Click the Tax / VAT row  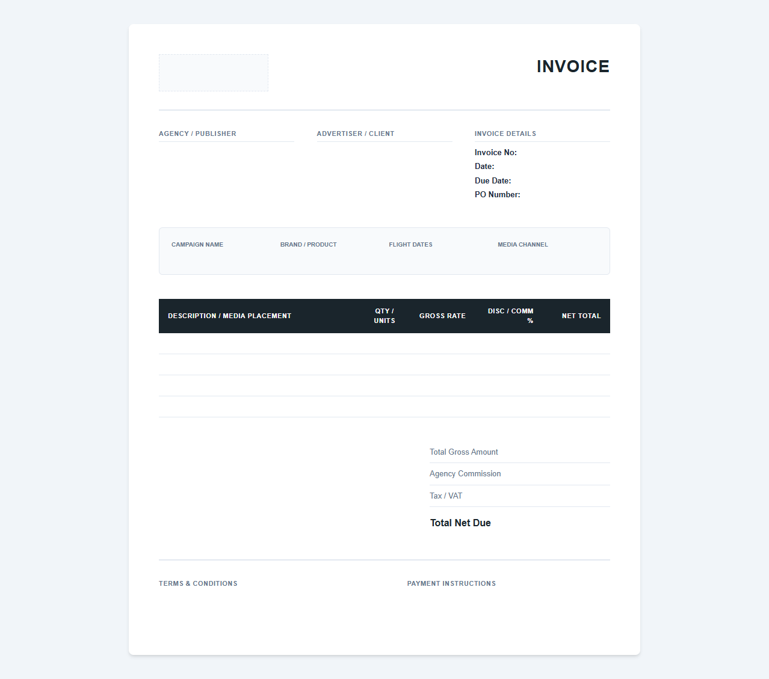[520, 496]
